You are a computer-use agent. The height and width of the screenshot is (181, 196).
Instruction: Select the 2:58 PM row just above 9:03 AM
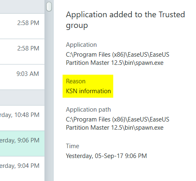(22, 51)
